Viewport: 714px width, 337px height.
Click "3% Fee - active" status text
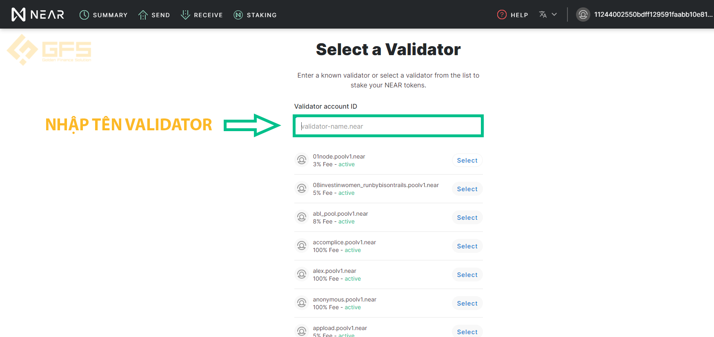(334, 164)
